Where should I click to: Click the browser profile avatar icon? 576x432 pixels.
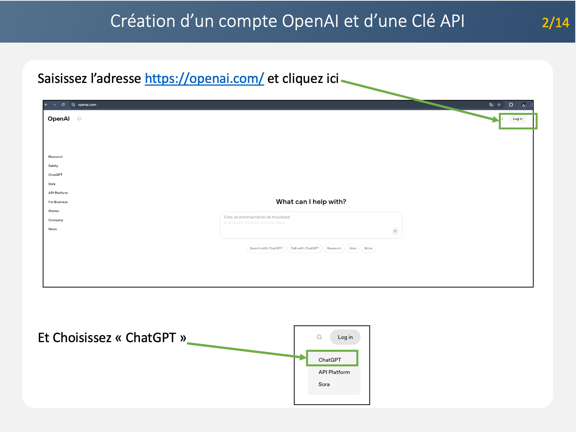click(x=523, y=104)
